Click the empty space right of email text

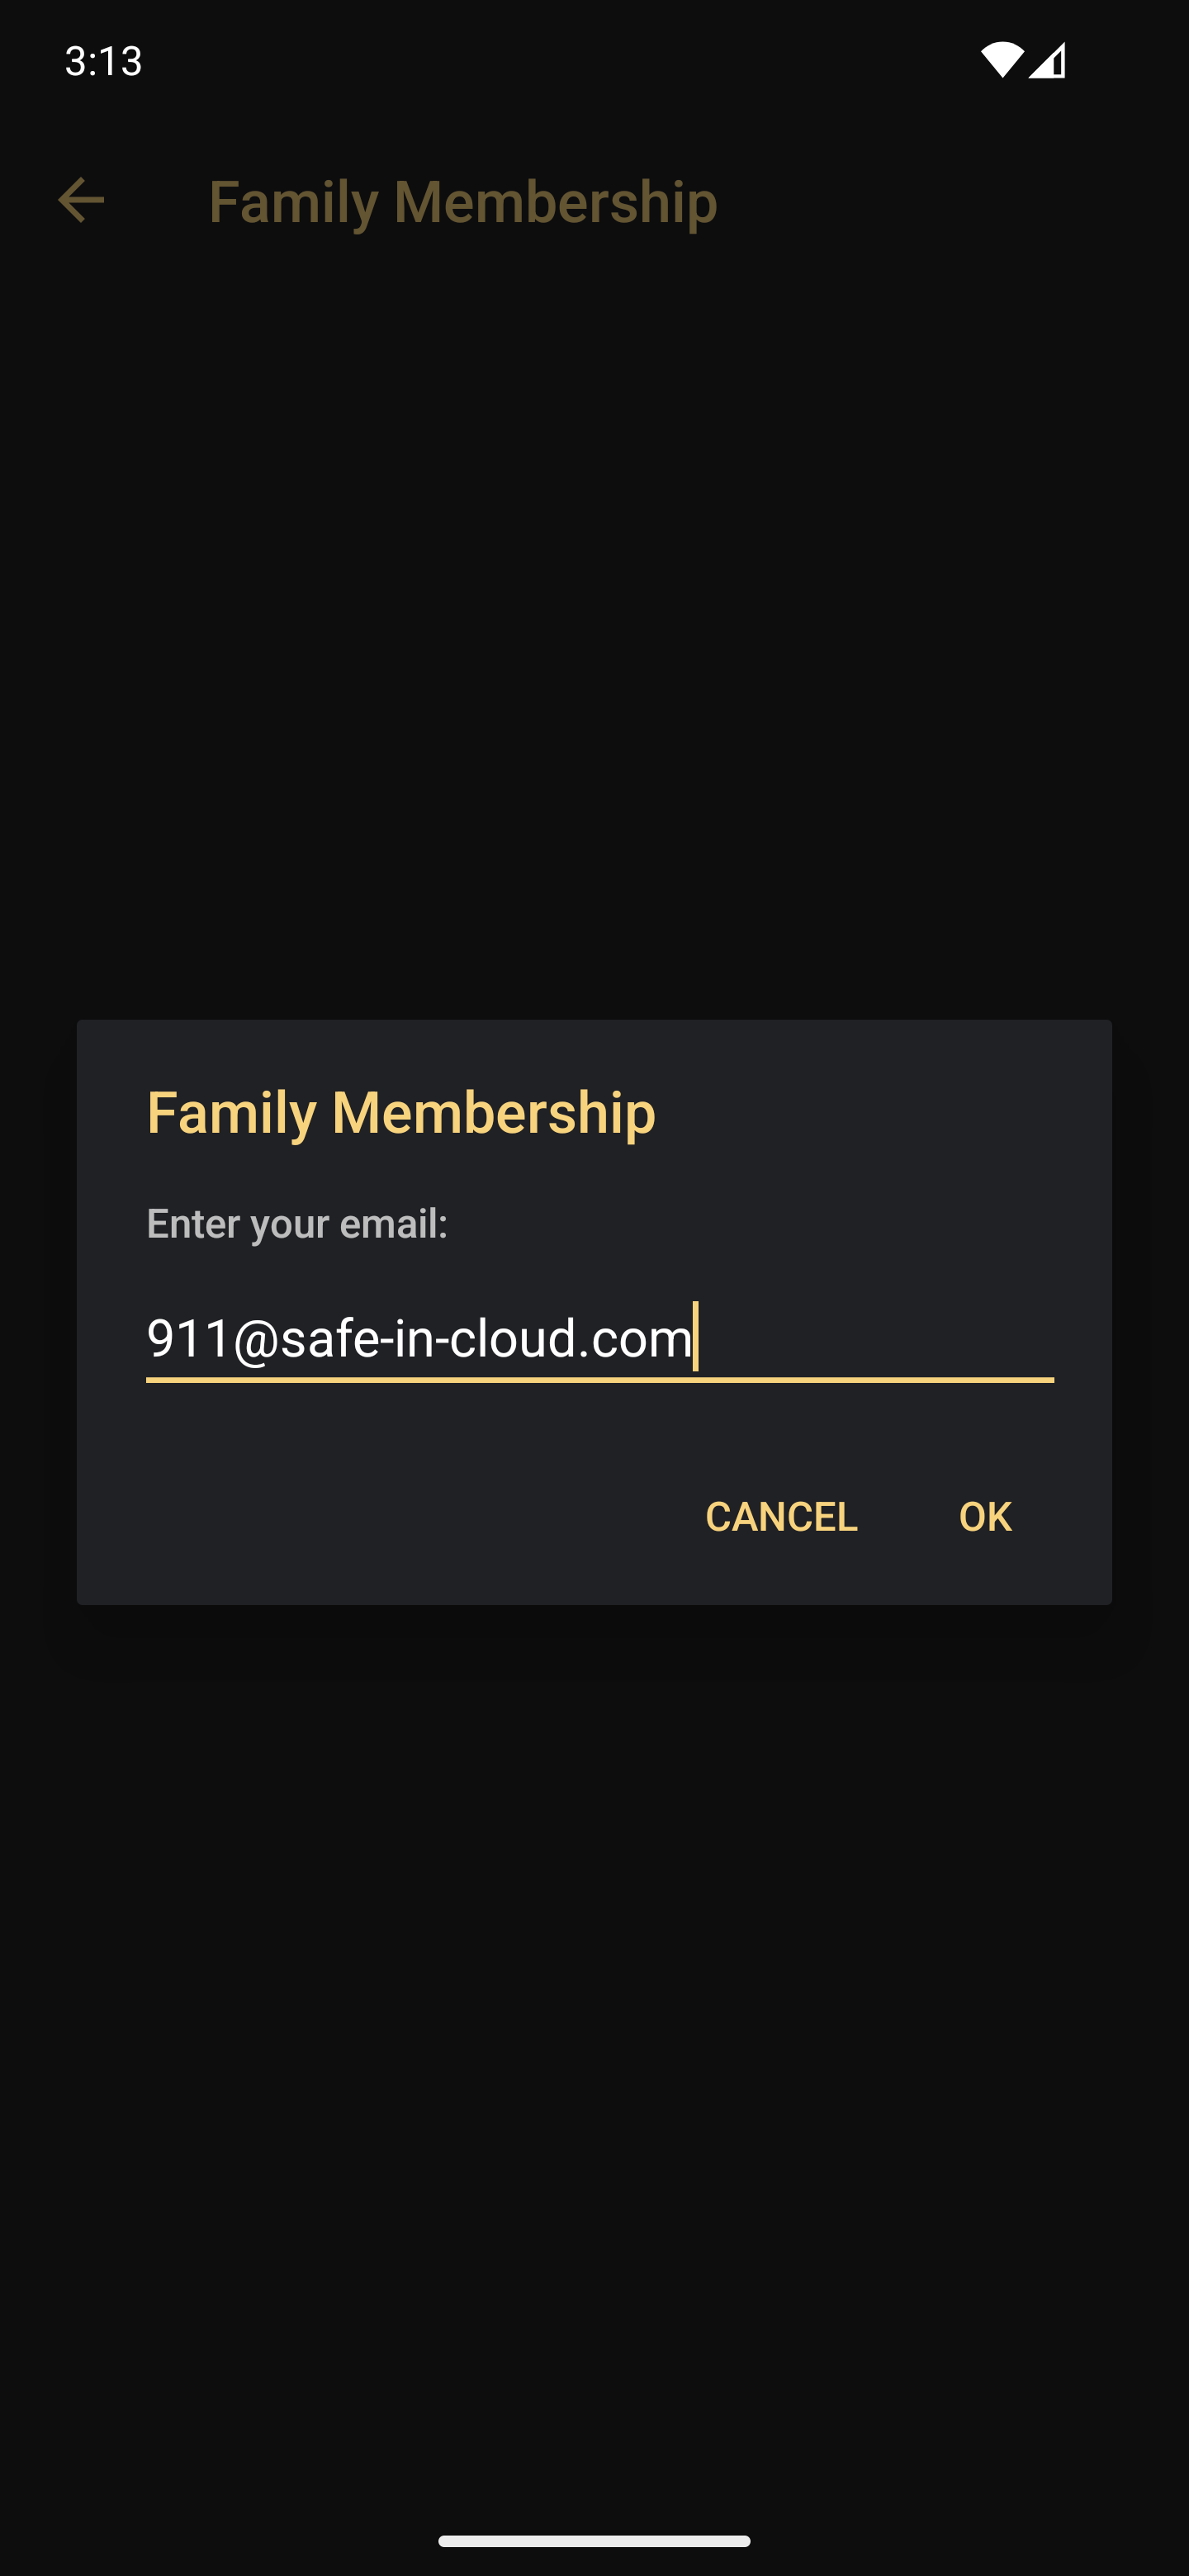877,1338
